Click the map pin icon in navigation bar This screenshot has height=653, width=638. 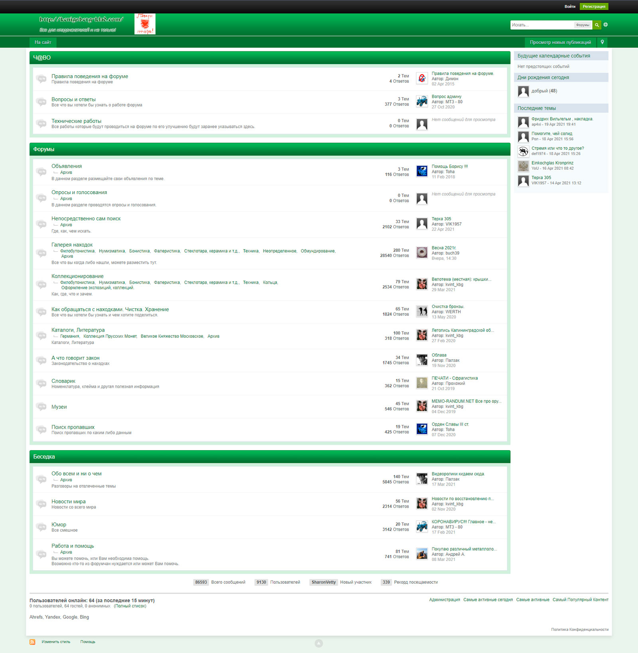[x=602, y=42]
